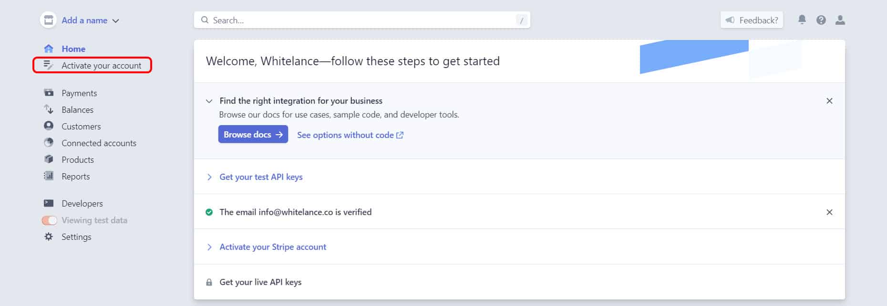Open the Add a name account dropdown

(90, 20)
